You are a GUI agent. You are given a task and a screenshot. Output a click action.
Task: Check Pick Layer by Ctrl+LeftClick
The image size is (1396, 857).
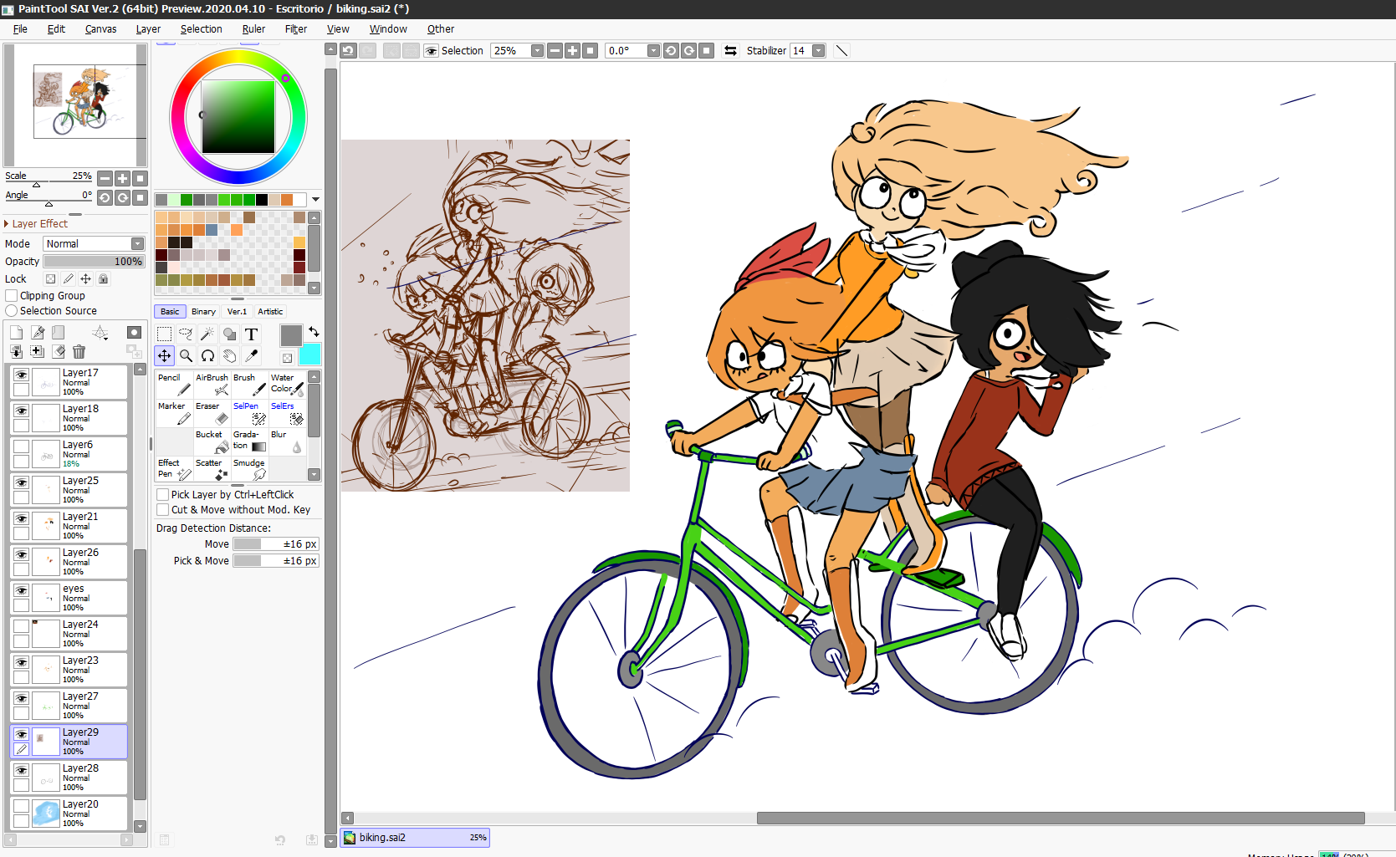163,495
